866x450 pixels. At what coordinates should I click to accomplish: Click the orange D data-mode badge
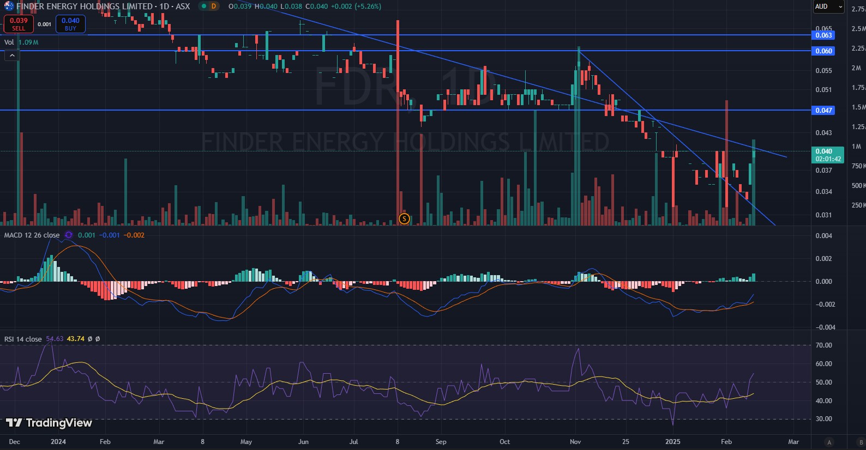(214, 7)
